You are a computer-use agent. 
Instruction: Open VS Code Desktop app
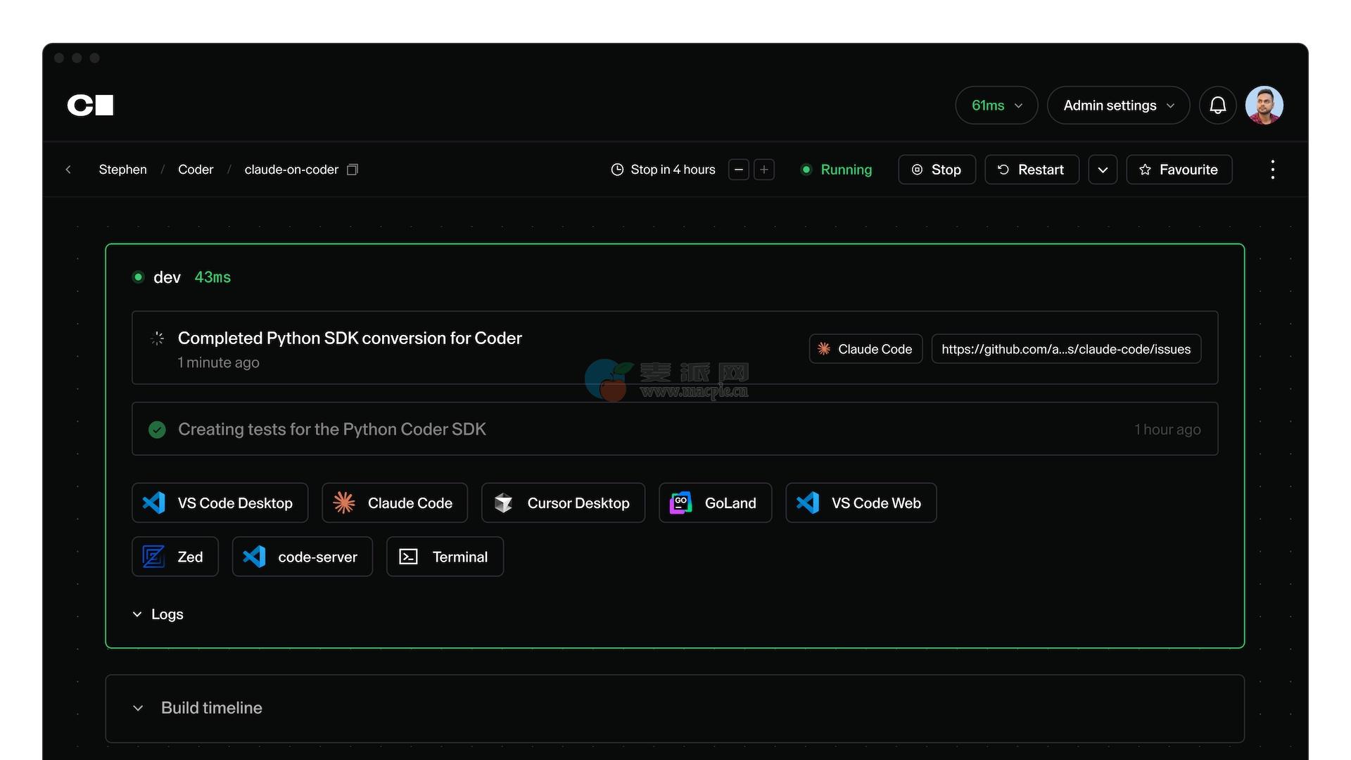pos(220,502)
